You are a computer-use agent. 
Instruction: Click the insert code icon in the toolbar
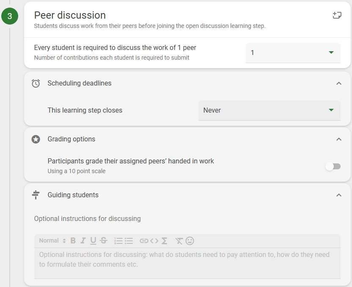coord(153,240)
